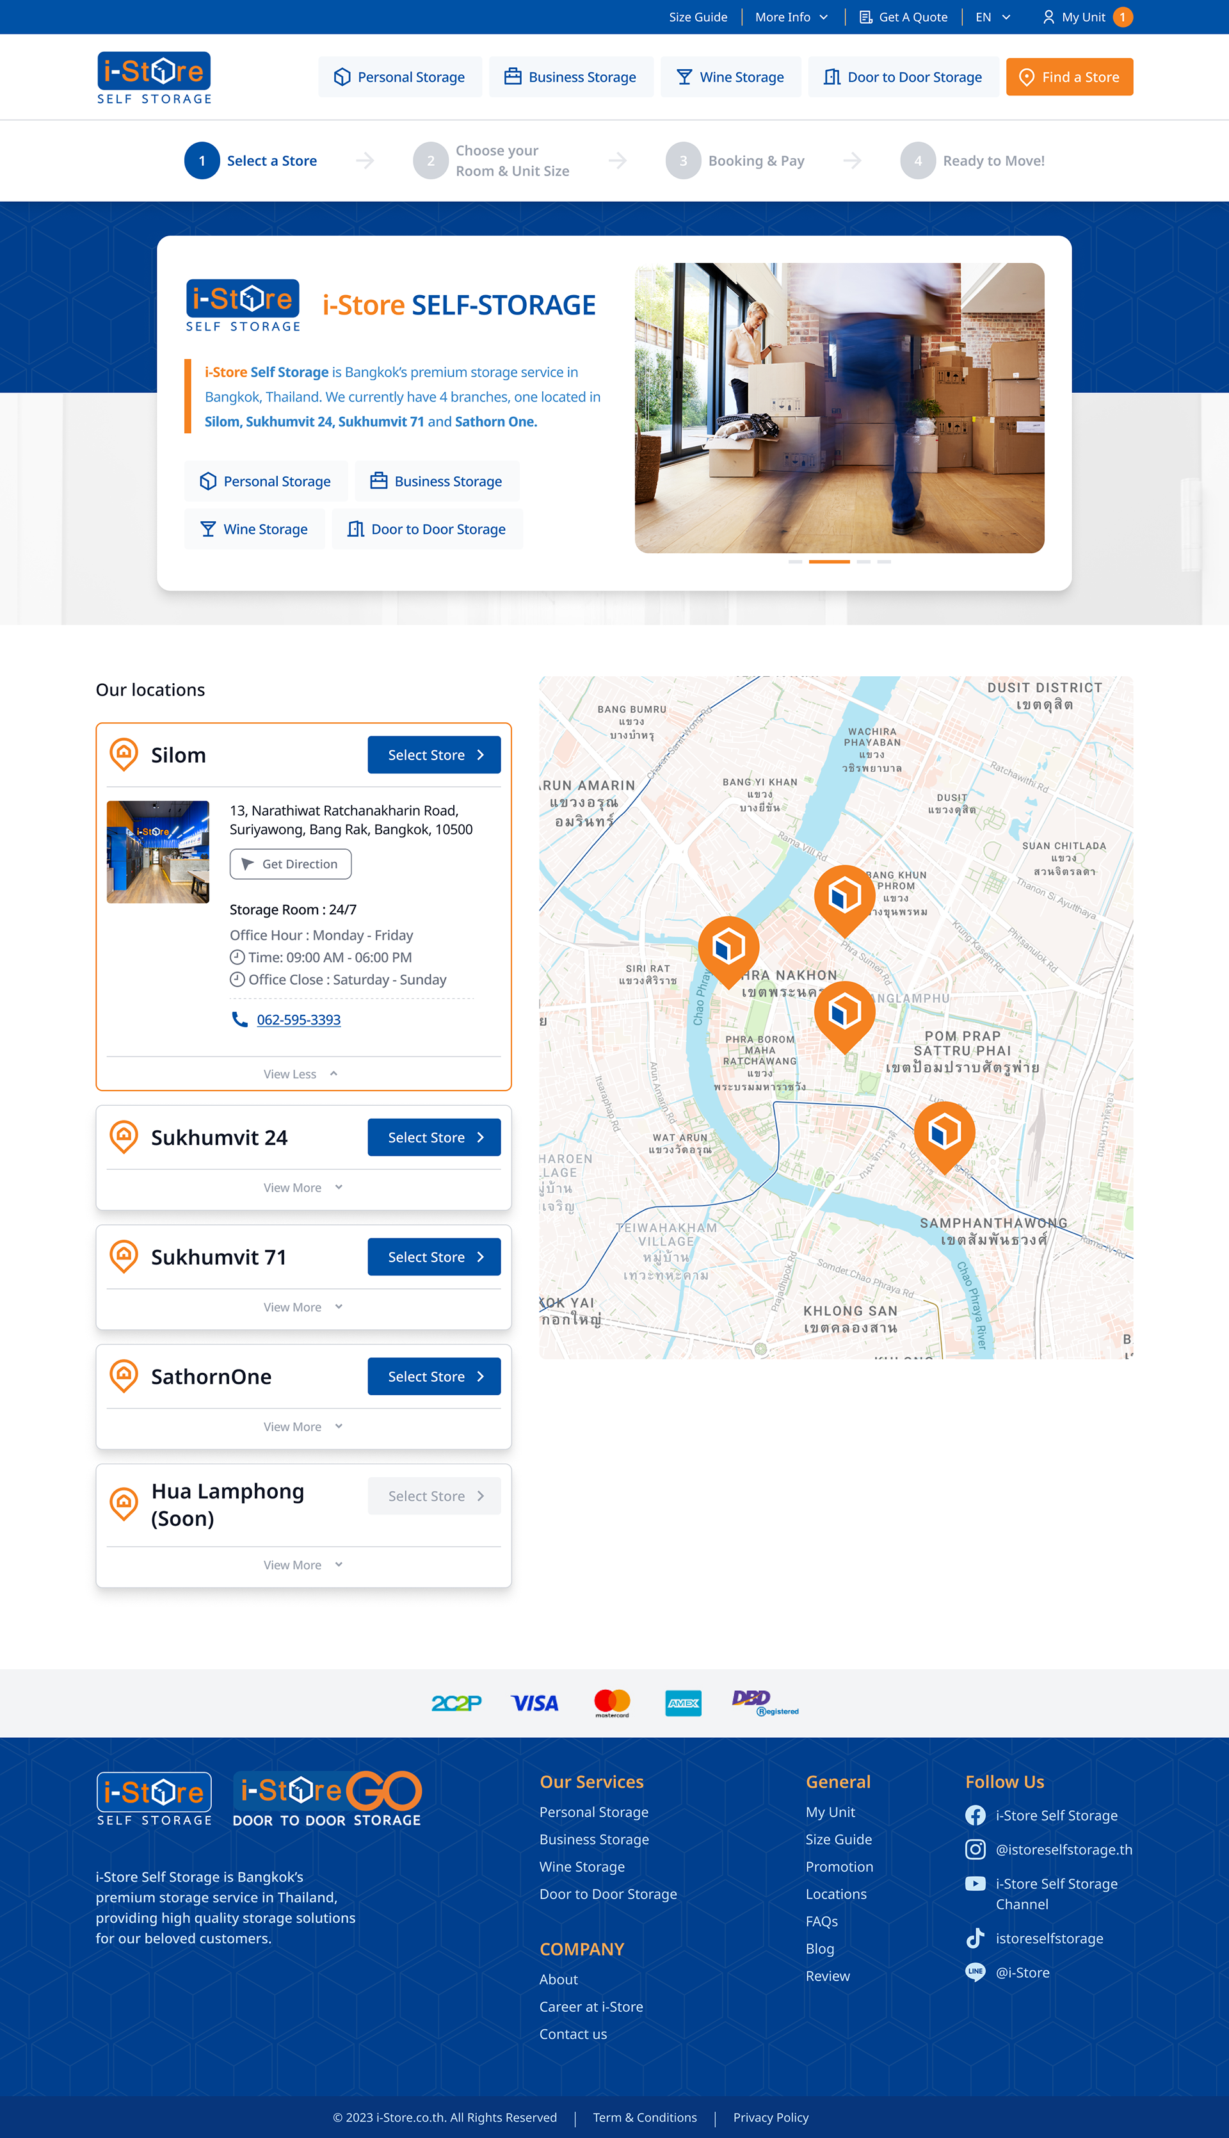This screenshot has height=2138, width=1229.
Task: Open Business Storage in the main navigation
Action: 572,77
